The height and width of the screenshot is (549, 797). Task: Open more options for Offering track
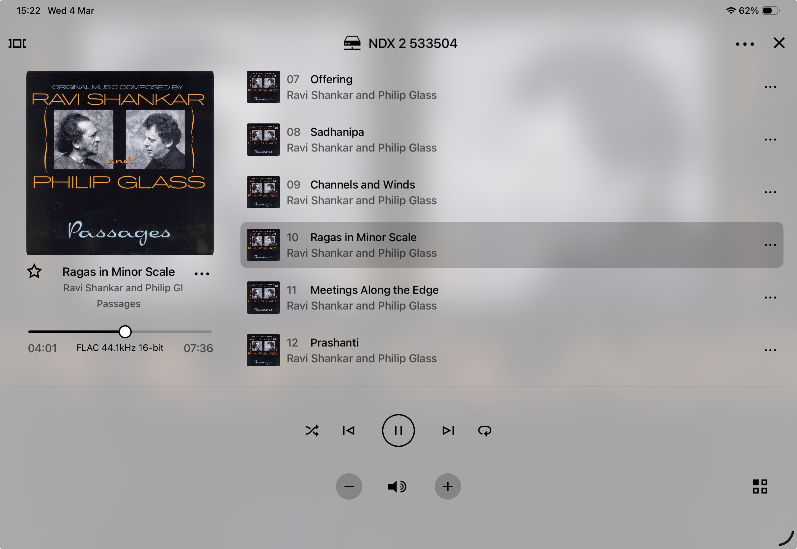point(770,87)
